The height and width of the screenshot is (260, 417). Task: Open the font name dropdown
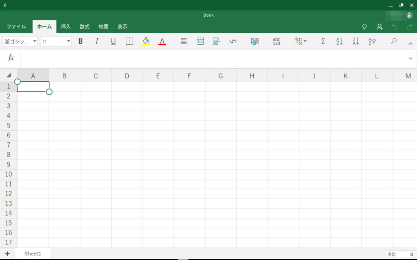pyautogui.click(x=20, y=41)
